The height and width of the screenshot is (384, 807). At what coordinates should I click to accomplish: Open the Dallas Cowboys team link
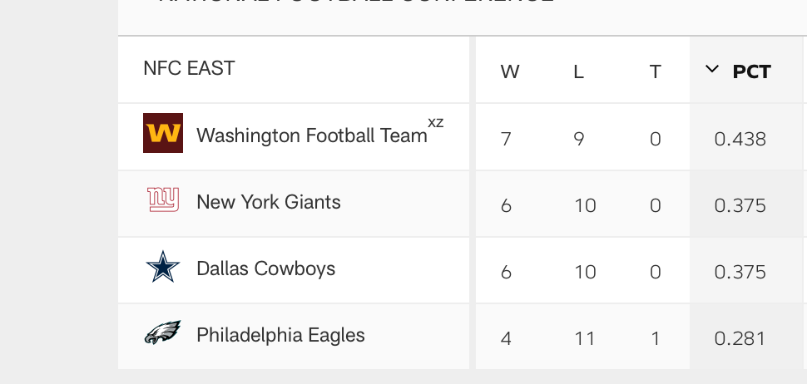pyautogui.click(x=265, y=268)
